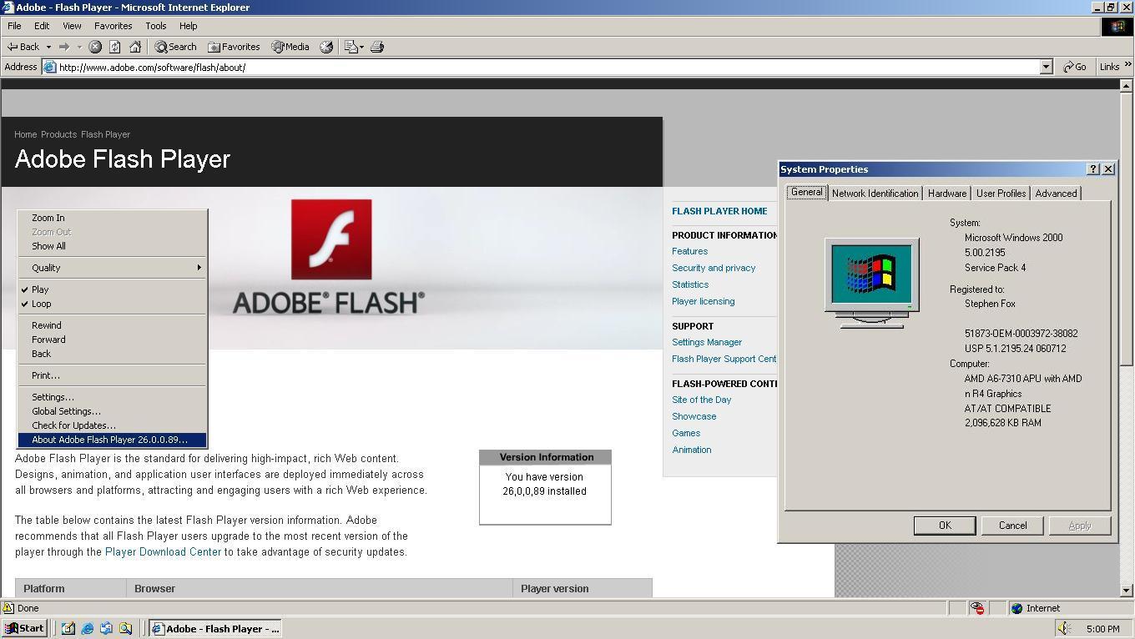
Task: Click the Windows logo throbber in IE
Action: [1117, 26]
